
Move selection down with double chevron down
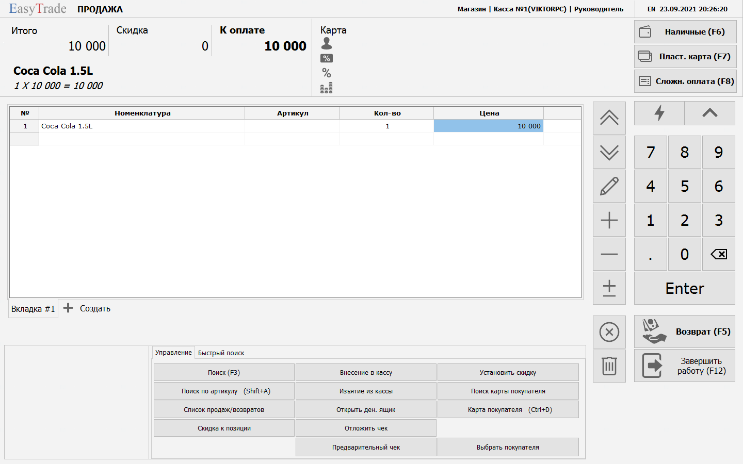tap(609, 152)
